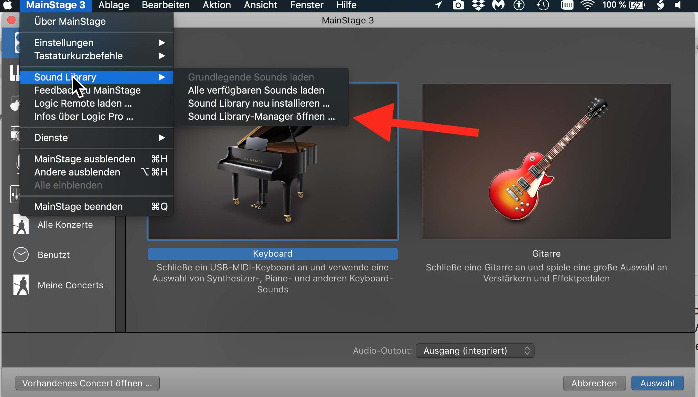Click MainStage beenden menu item
Image resolution: width=698 pixels, height=397 pixels.
[x=79, y=206]
